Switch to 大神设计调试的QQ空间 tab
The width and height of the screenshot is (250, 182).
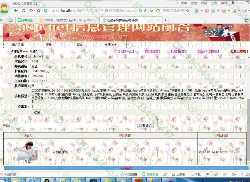(x=68, y=20)
